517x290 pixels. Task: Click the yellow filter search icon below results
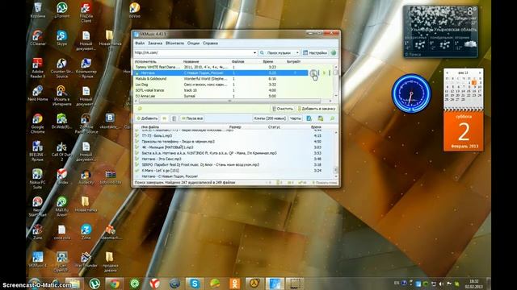pyautogui.click(x=140, y=109)
